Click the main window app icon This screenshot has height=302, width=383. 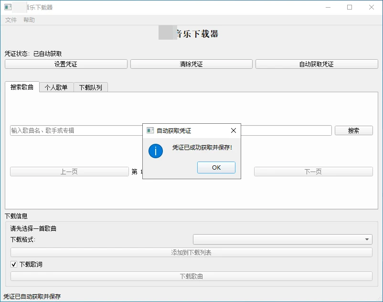pos(8,7)
